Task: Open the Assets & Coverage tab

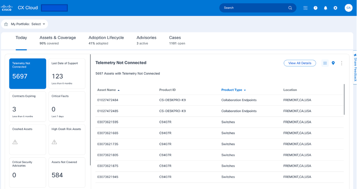Action: coord(58,40)
